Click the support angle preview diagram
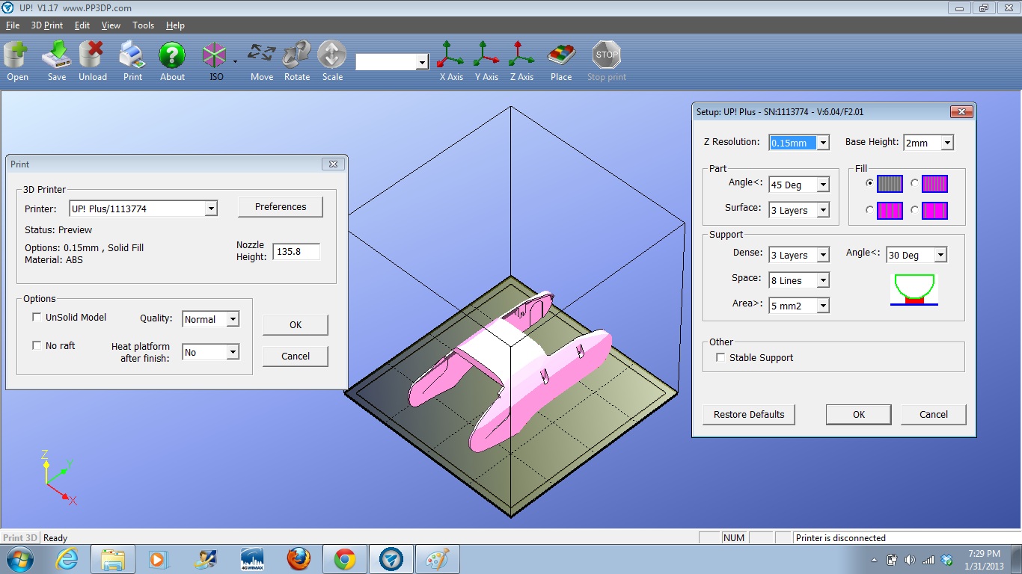 [x=914, y=290]
